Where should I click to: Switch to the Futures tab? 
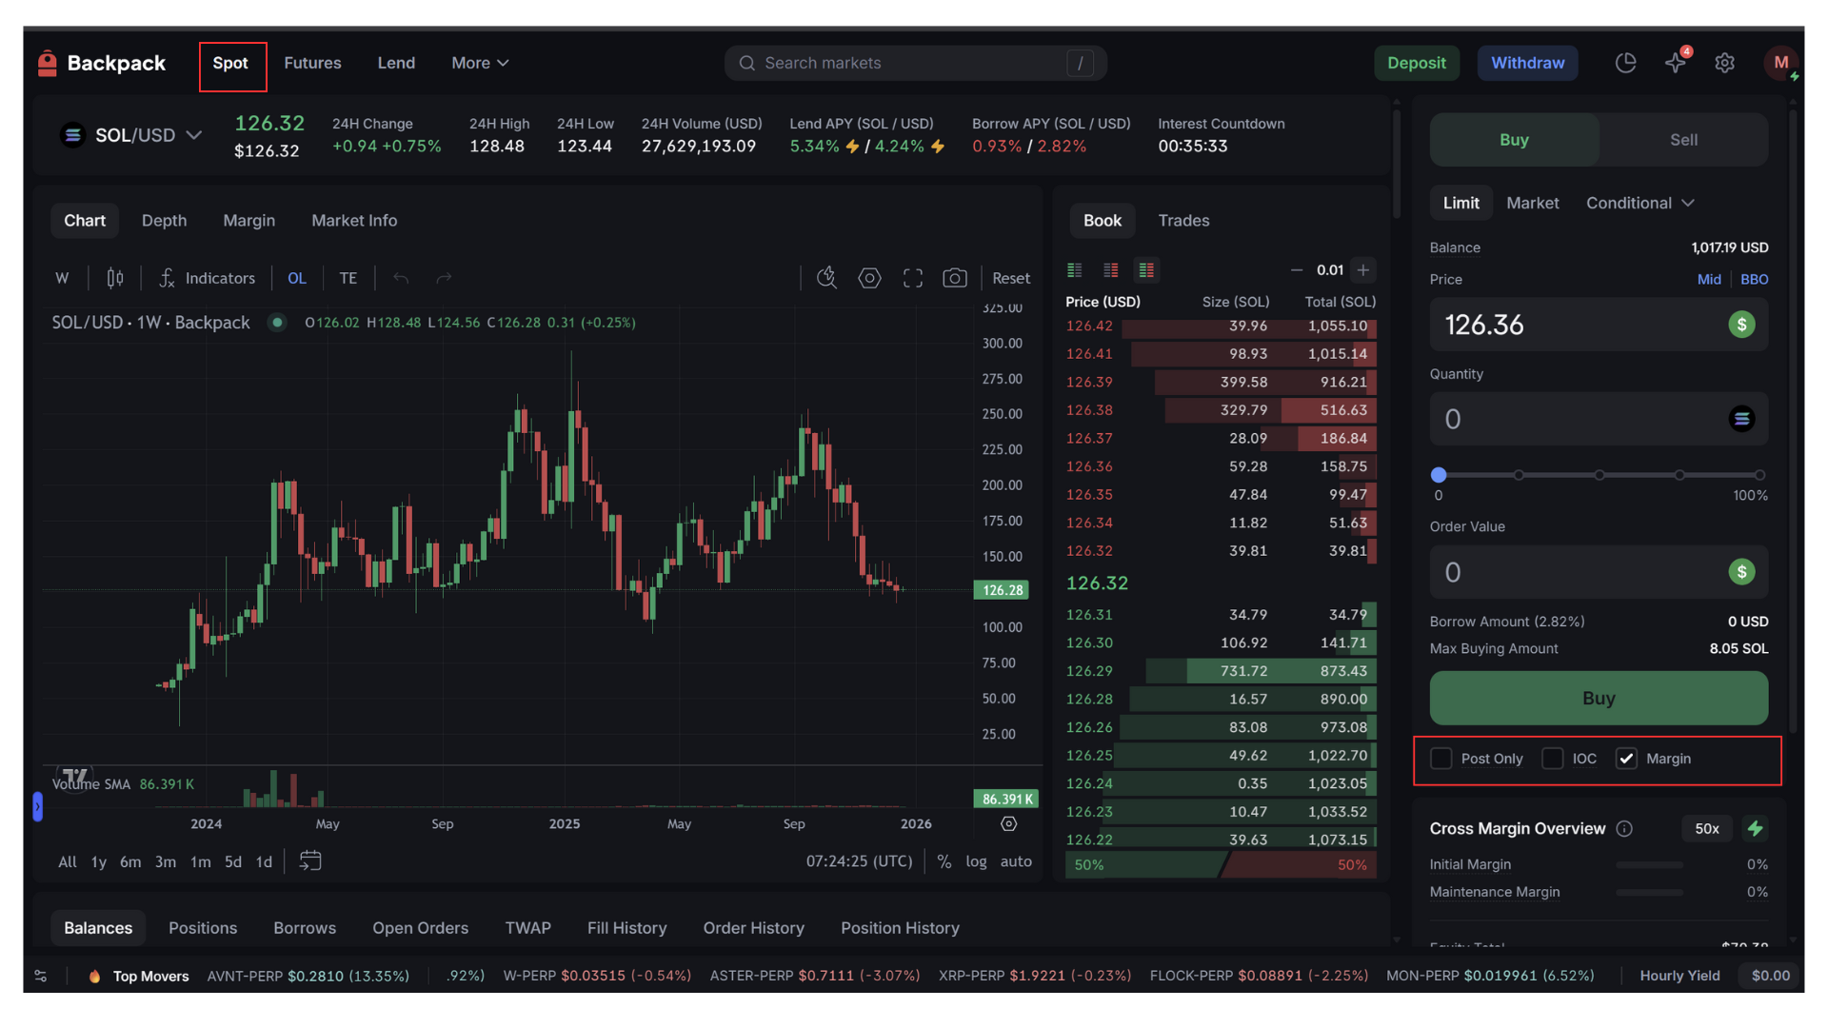click(x=312, y=63)
